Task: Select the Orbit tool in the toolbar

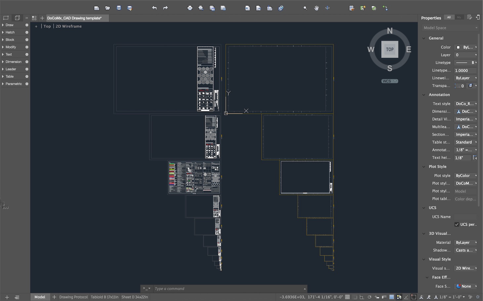Action: (327, 8)
